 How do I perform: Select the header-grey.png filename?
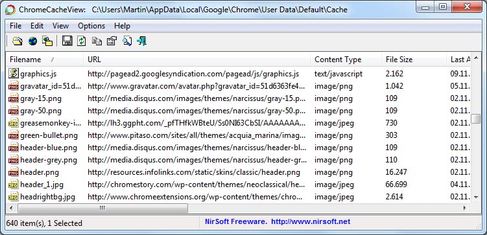click(49, 160)
